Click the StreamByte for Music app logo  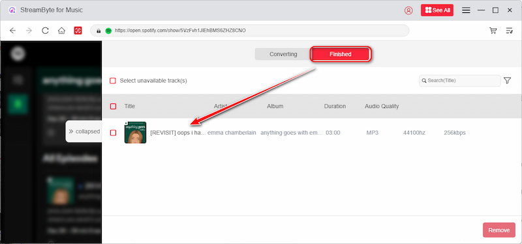pyautogui.click(x=12, y=10)
